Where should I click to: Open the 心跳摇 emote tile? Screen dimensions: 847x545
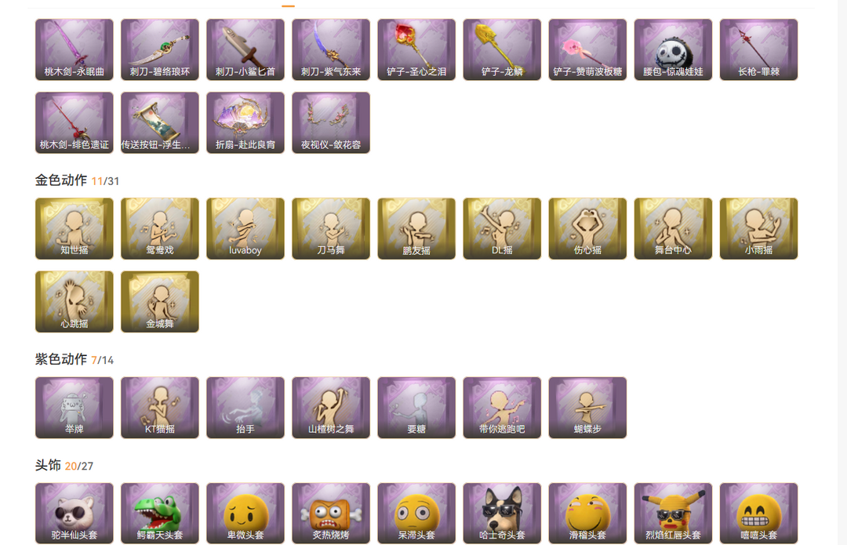[74, 301]
